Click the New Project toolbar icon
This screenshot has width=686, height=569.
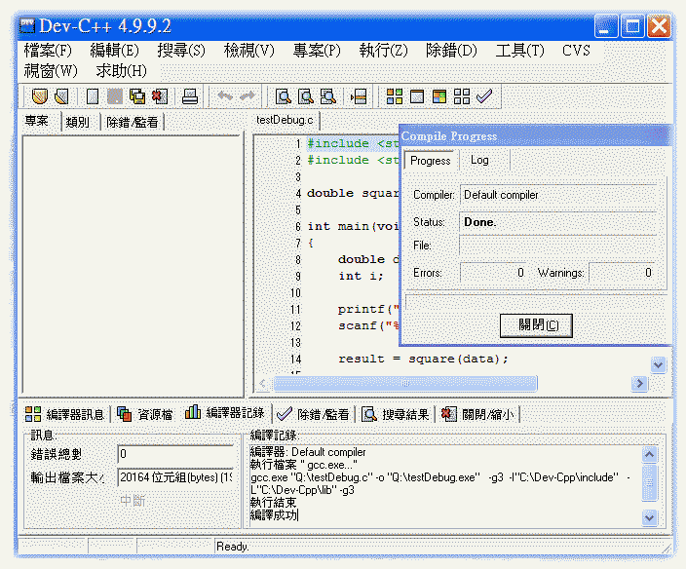[39, 96]
